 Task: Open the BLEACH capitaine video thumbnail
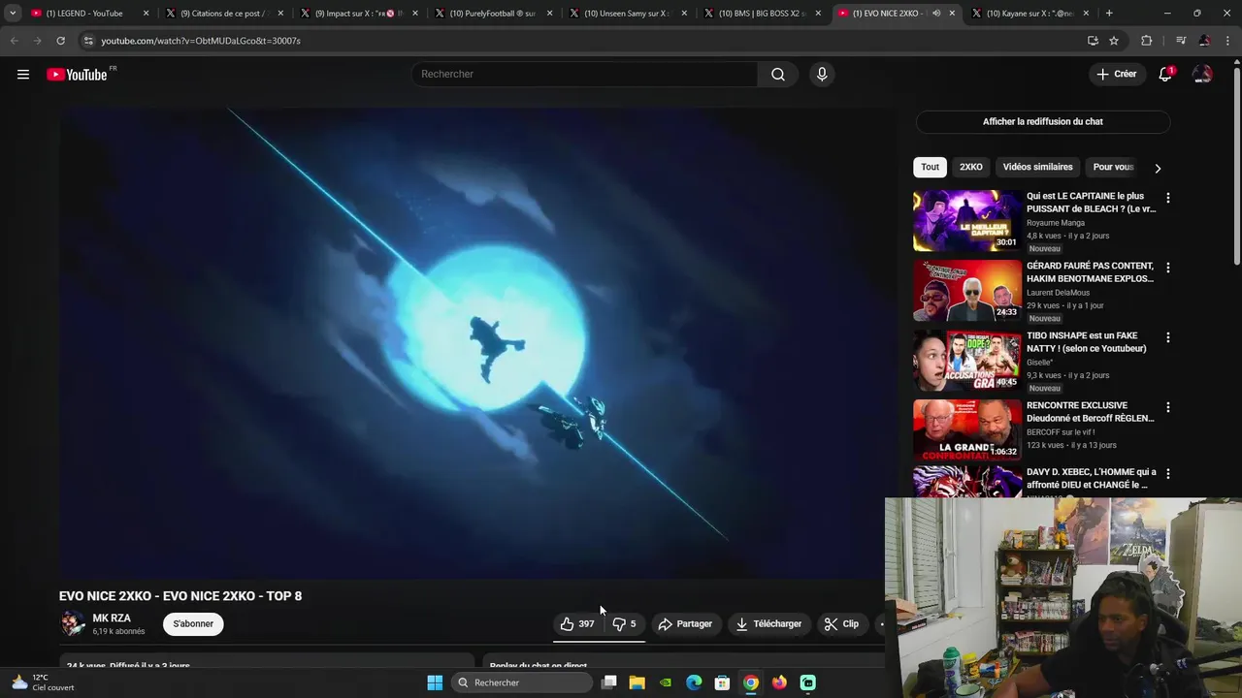pos(966,220)
